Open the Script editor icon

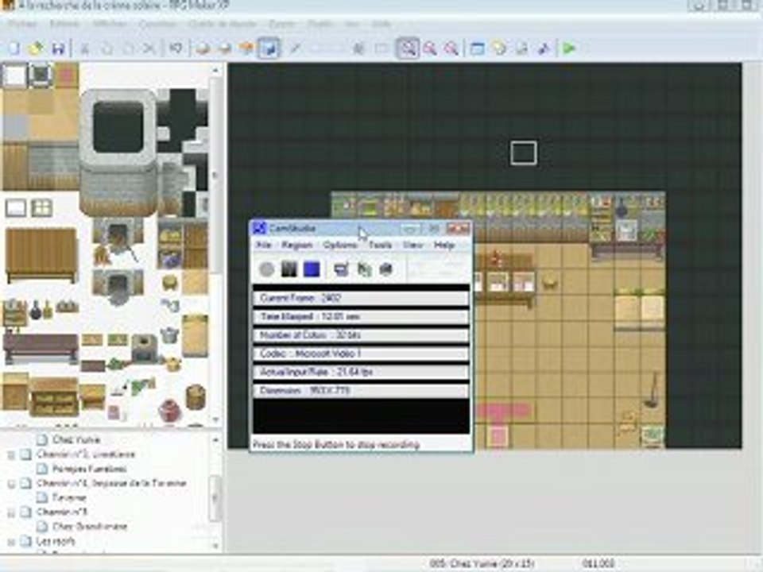(x=521, y=48)
